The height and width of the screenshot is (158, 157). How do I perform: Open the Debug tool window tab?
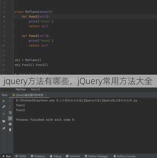point(55,156)
